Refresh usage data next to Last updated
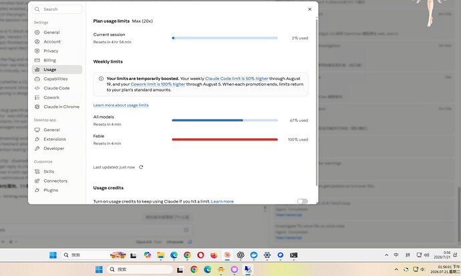The width and height of the screenshot is (461, 276). [141, 167]
